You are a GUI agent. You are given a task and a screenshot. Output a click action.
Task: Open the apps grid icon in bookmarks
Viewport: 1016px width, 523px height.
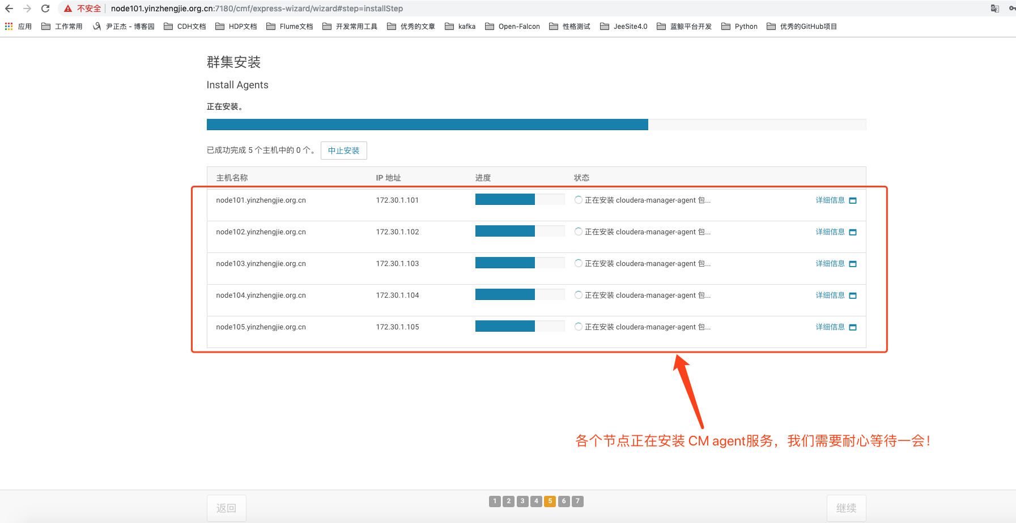[8, 26]
